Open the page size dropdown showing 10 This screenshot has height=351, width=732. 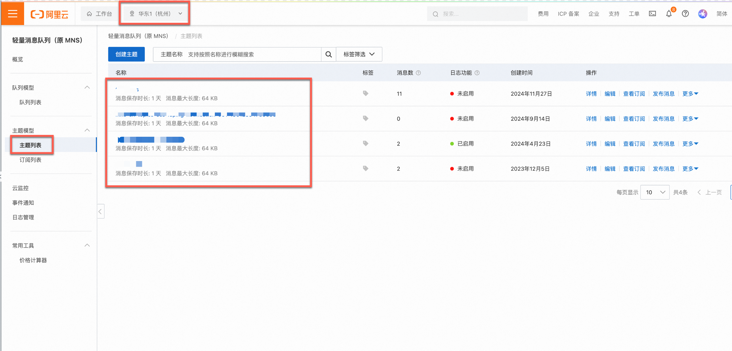(x=655, y=192)
